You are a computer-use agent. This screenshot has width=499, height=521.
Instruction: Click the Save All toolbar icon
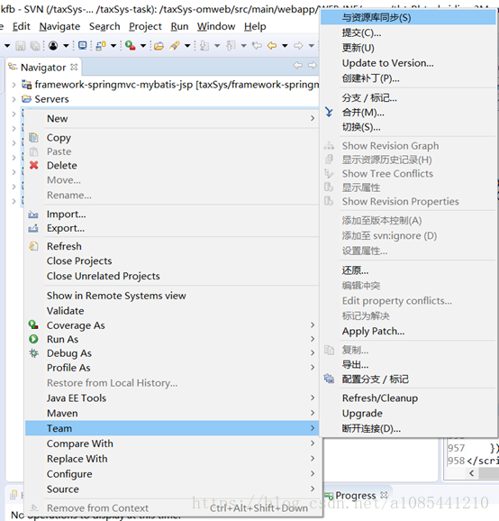coord(35,46)
